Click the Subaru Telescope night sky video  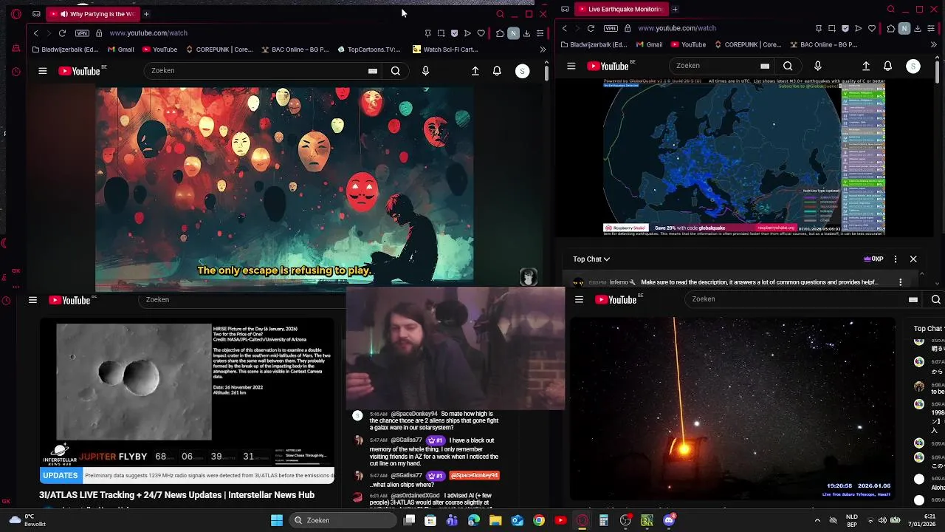732,409
